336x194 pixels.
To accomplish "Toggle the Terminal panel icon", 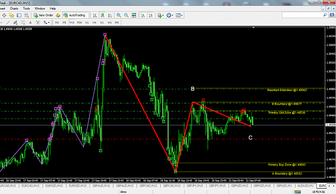I will click(19, 16).
